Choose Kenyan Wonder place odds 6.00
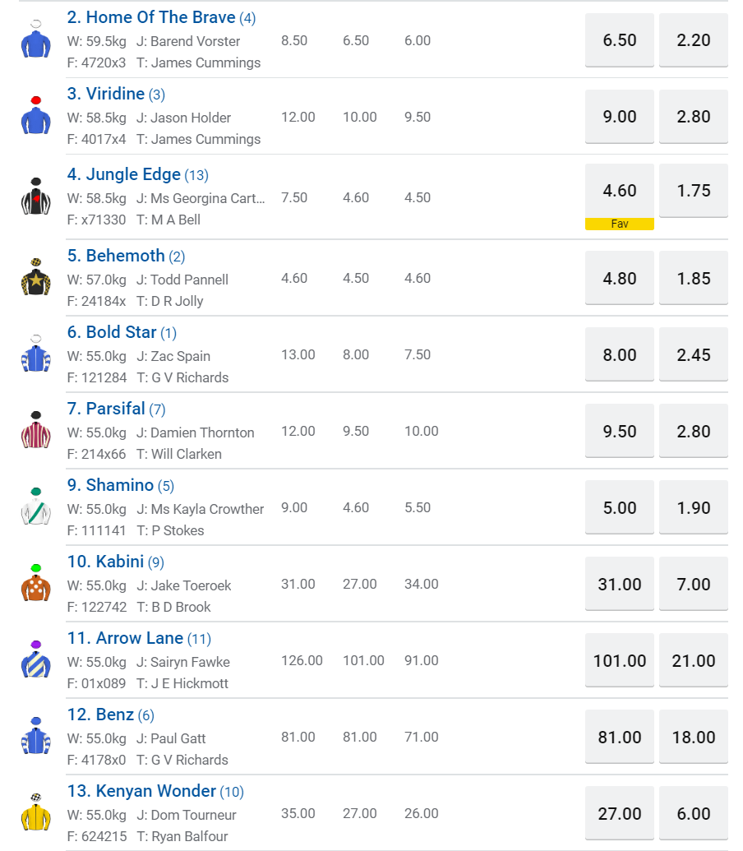The height and width of the screenshot is (851, 743). [693, 814]
